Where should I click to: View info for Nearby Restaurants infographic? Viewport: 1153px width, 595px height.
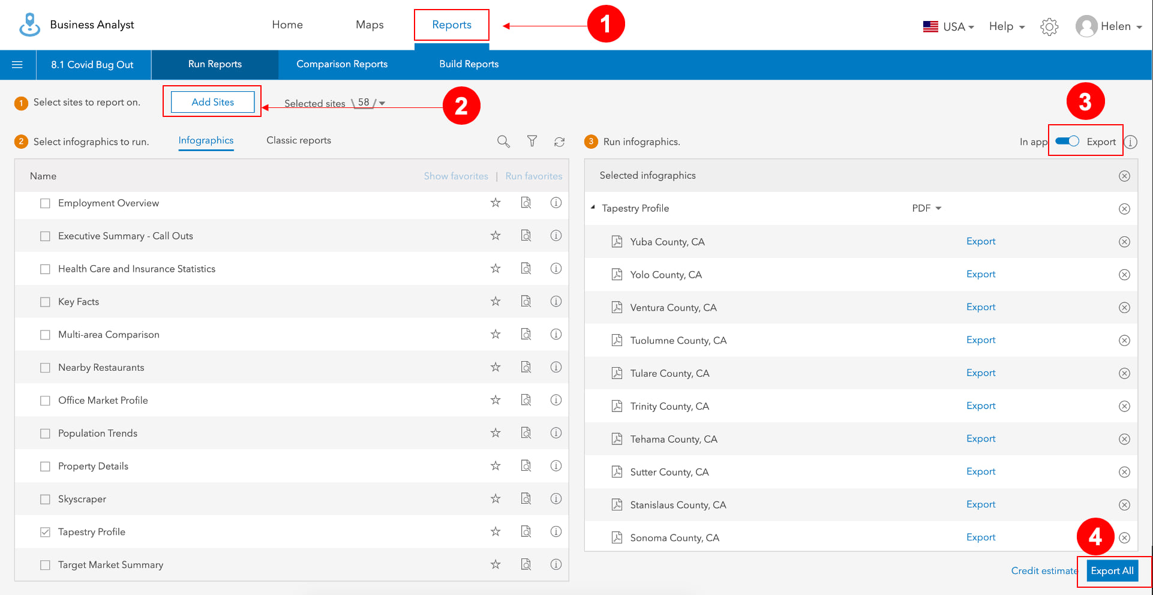[x=556, y=367]
